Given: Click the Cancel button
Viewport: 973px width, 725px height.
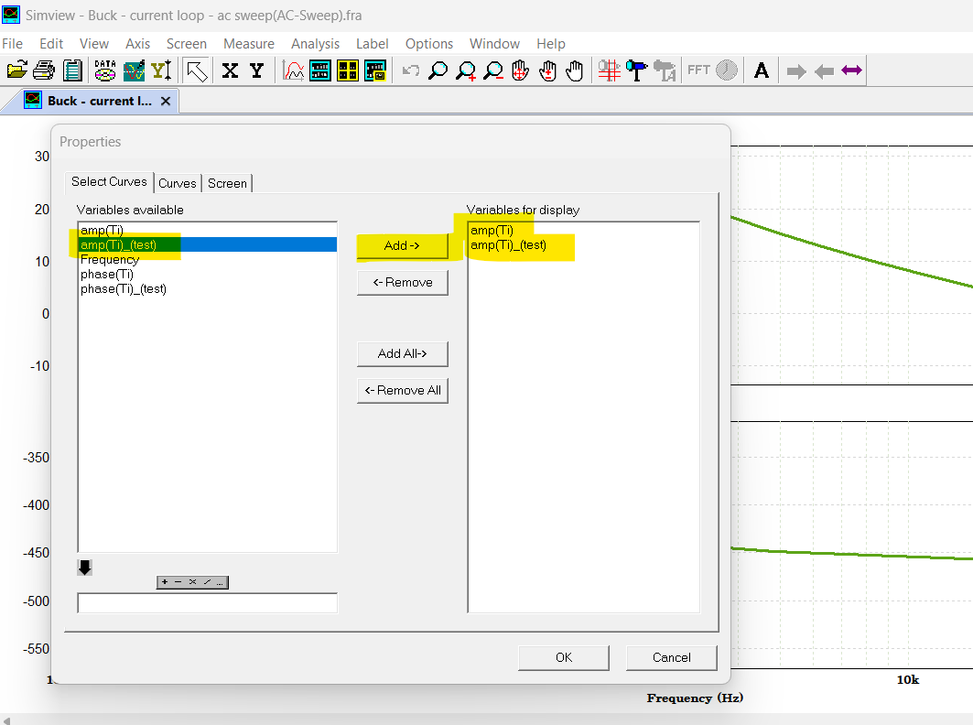Looking at the screenshot, I should click(x=672, y=657).
